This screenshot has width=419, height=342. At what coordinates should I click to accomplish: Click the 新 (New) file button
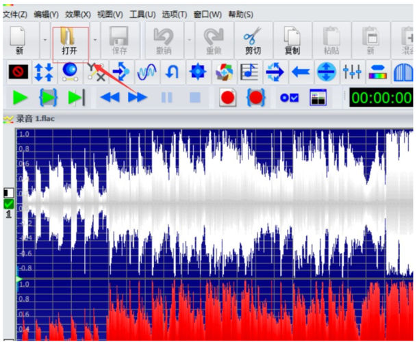18,41
